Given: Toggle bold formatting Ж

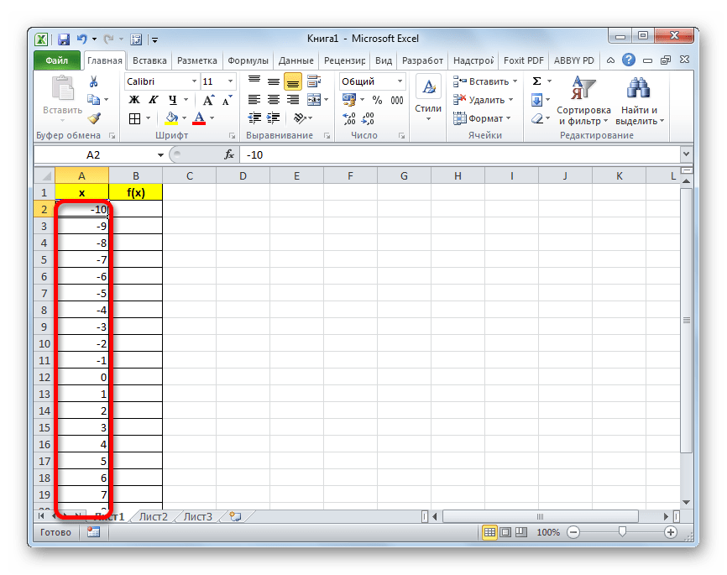Looking at the screenshot, I should pyautogui.click(x=133, y=100).
